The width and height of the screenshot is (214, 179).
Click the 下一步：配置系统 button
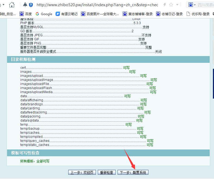[x=133, y=172]
